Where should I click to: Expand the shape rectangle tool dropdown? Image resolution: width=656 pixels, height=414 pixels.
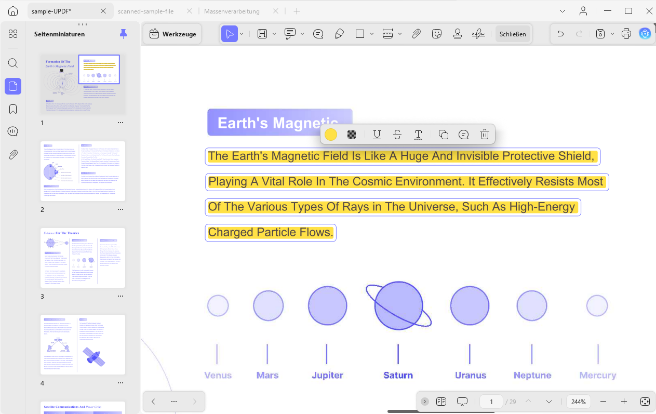coord(372,34)
